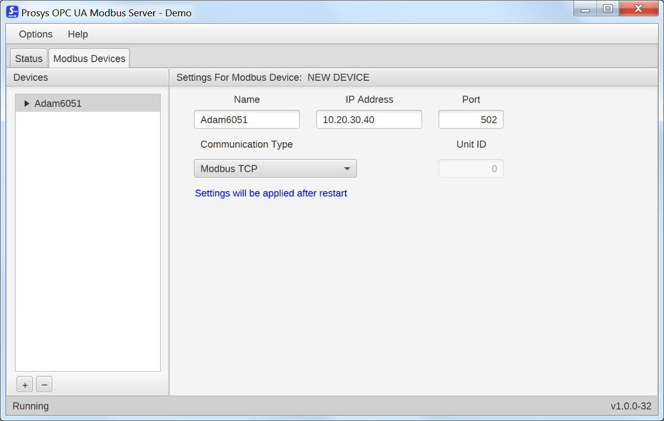Select the Modbus Devices tab
664x421 pixels.
coord(89,58)
